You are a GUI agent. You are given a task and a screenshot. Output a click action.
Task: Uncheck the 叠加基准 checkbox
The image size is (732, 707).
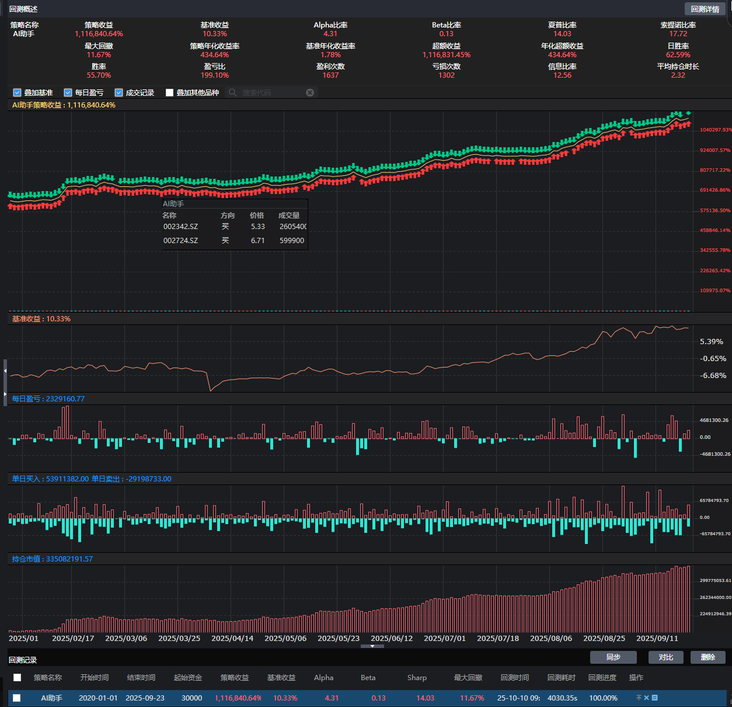coord(18,93)
